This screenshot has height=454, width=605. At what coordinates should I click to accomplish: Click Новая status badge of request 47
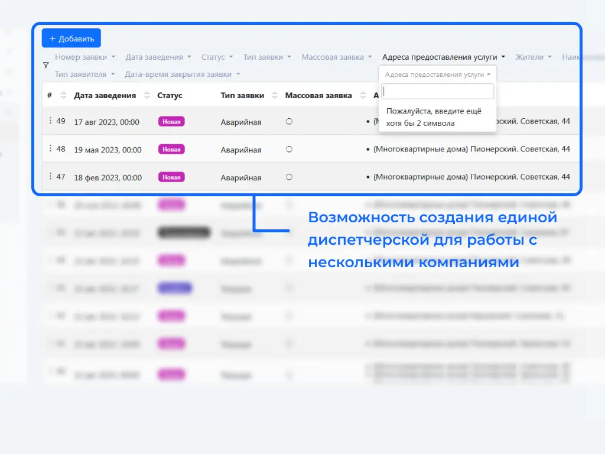tap(171, 177)
